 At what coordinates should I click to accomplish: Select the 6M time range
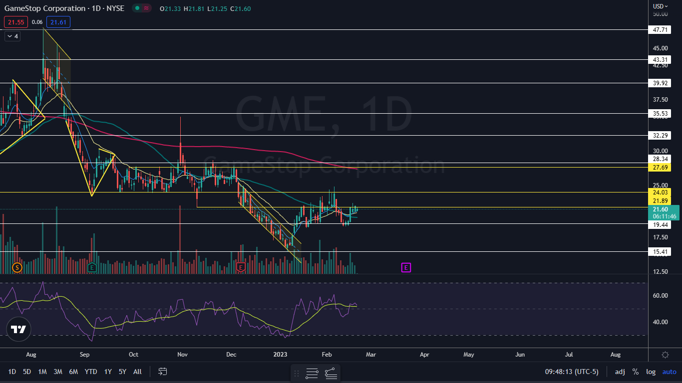[73, 372]
